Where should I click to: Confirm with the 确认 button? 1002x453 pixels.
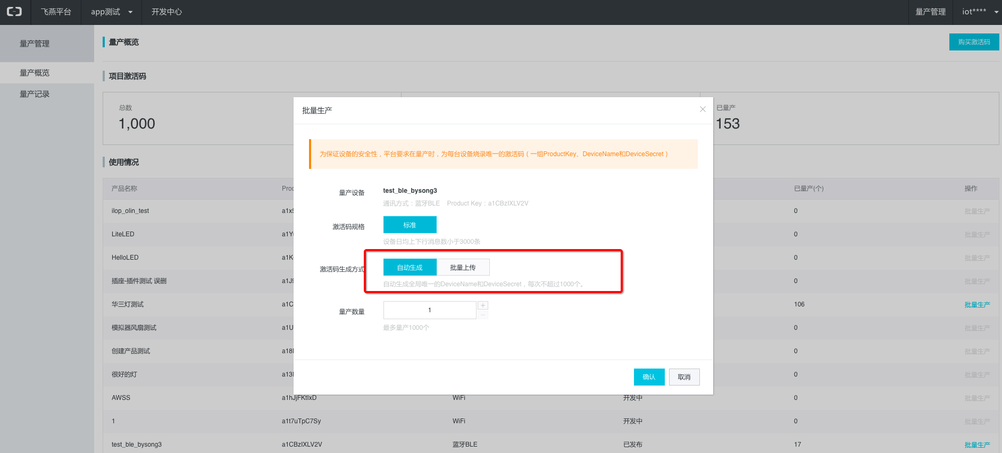click(x=649, y=377)
